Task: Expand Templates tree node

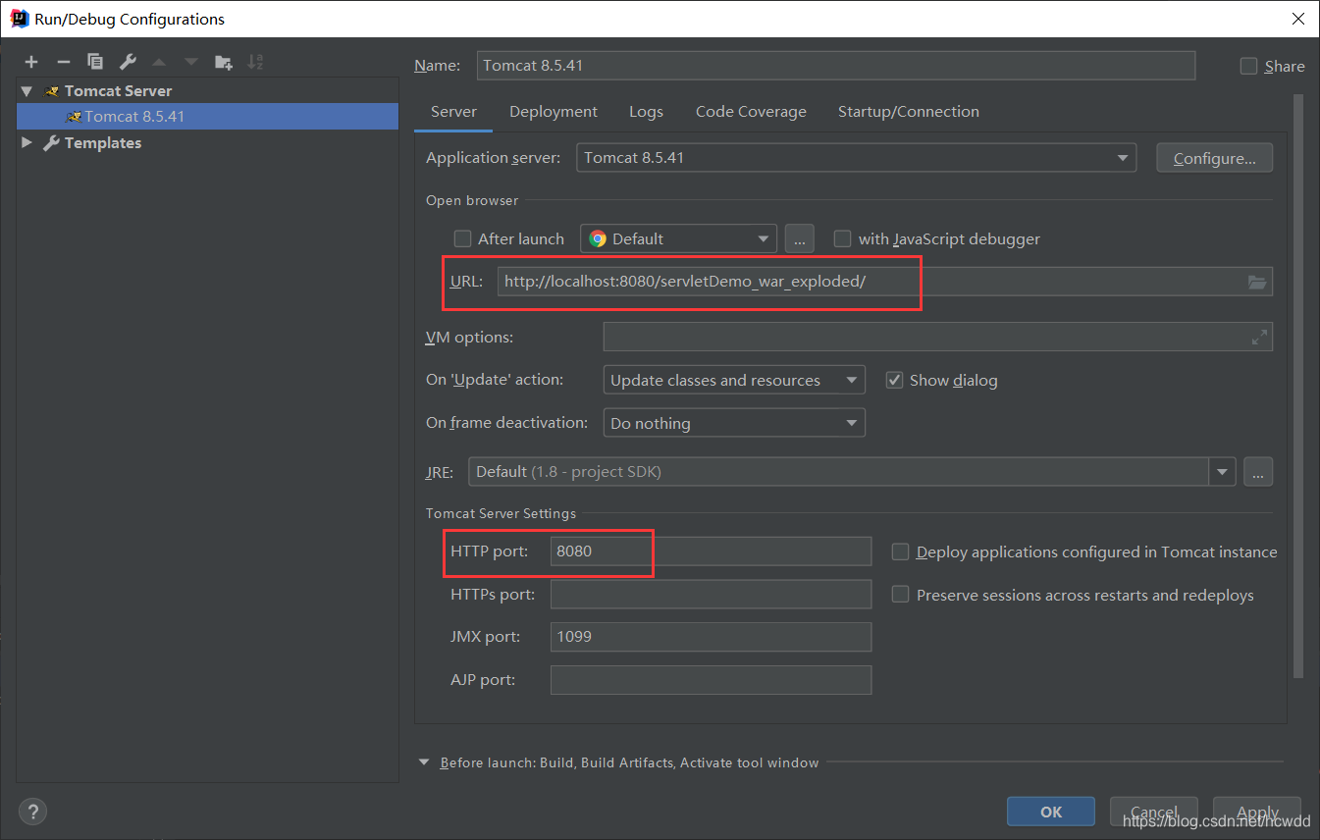Action: click(26, 142)
